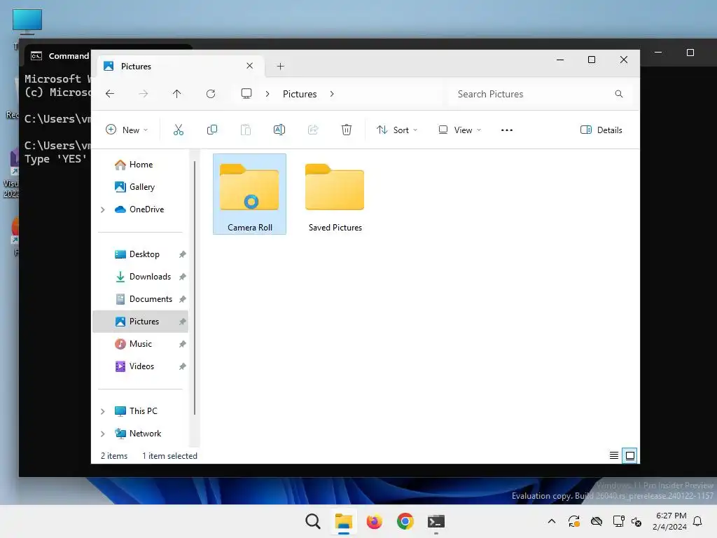Click the pin icon beside Videos
The height and width of the screenshot is (538, 717).
(x=183, y=366)
